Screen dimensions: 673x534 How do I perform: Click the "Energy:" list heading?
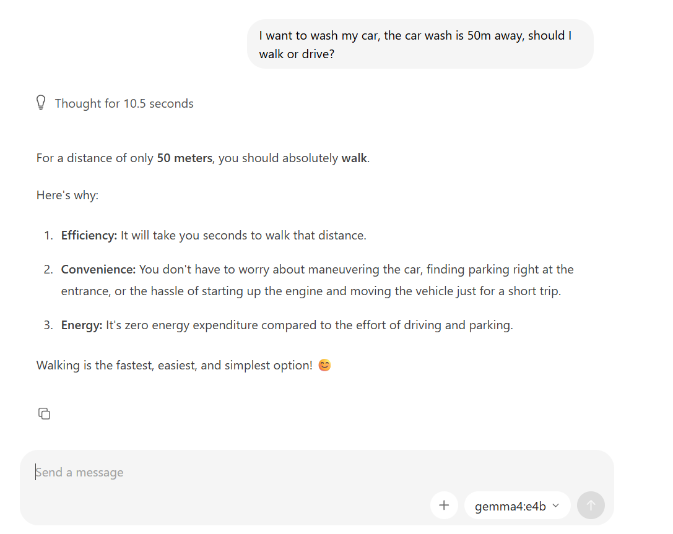[81, 325]
